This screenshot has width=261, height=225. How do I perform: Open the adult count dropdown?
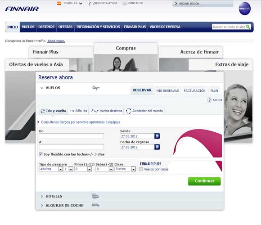68,169
